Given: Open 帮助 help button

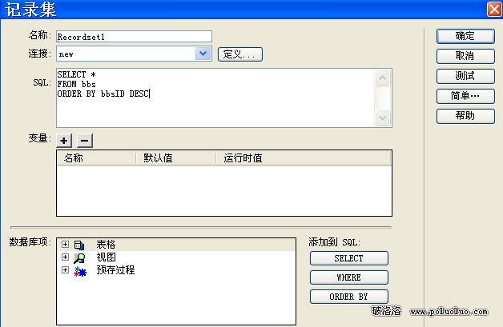Looking at the screenshot, I should click(x=464, y=116).
